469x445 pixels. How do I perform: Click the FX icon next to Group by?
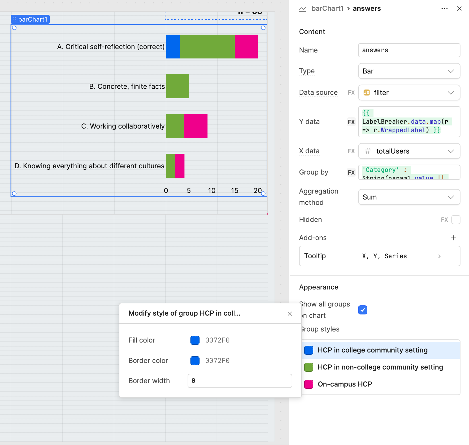tap(351, 173)
